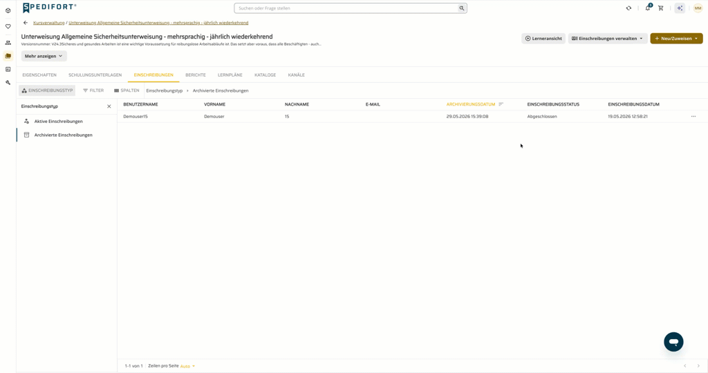Click the search input field
708x373 pixels.
click(x=346, y=8)
